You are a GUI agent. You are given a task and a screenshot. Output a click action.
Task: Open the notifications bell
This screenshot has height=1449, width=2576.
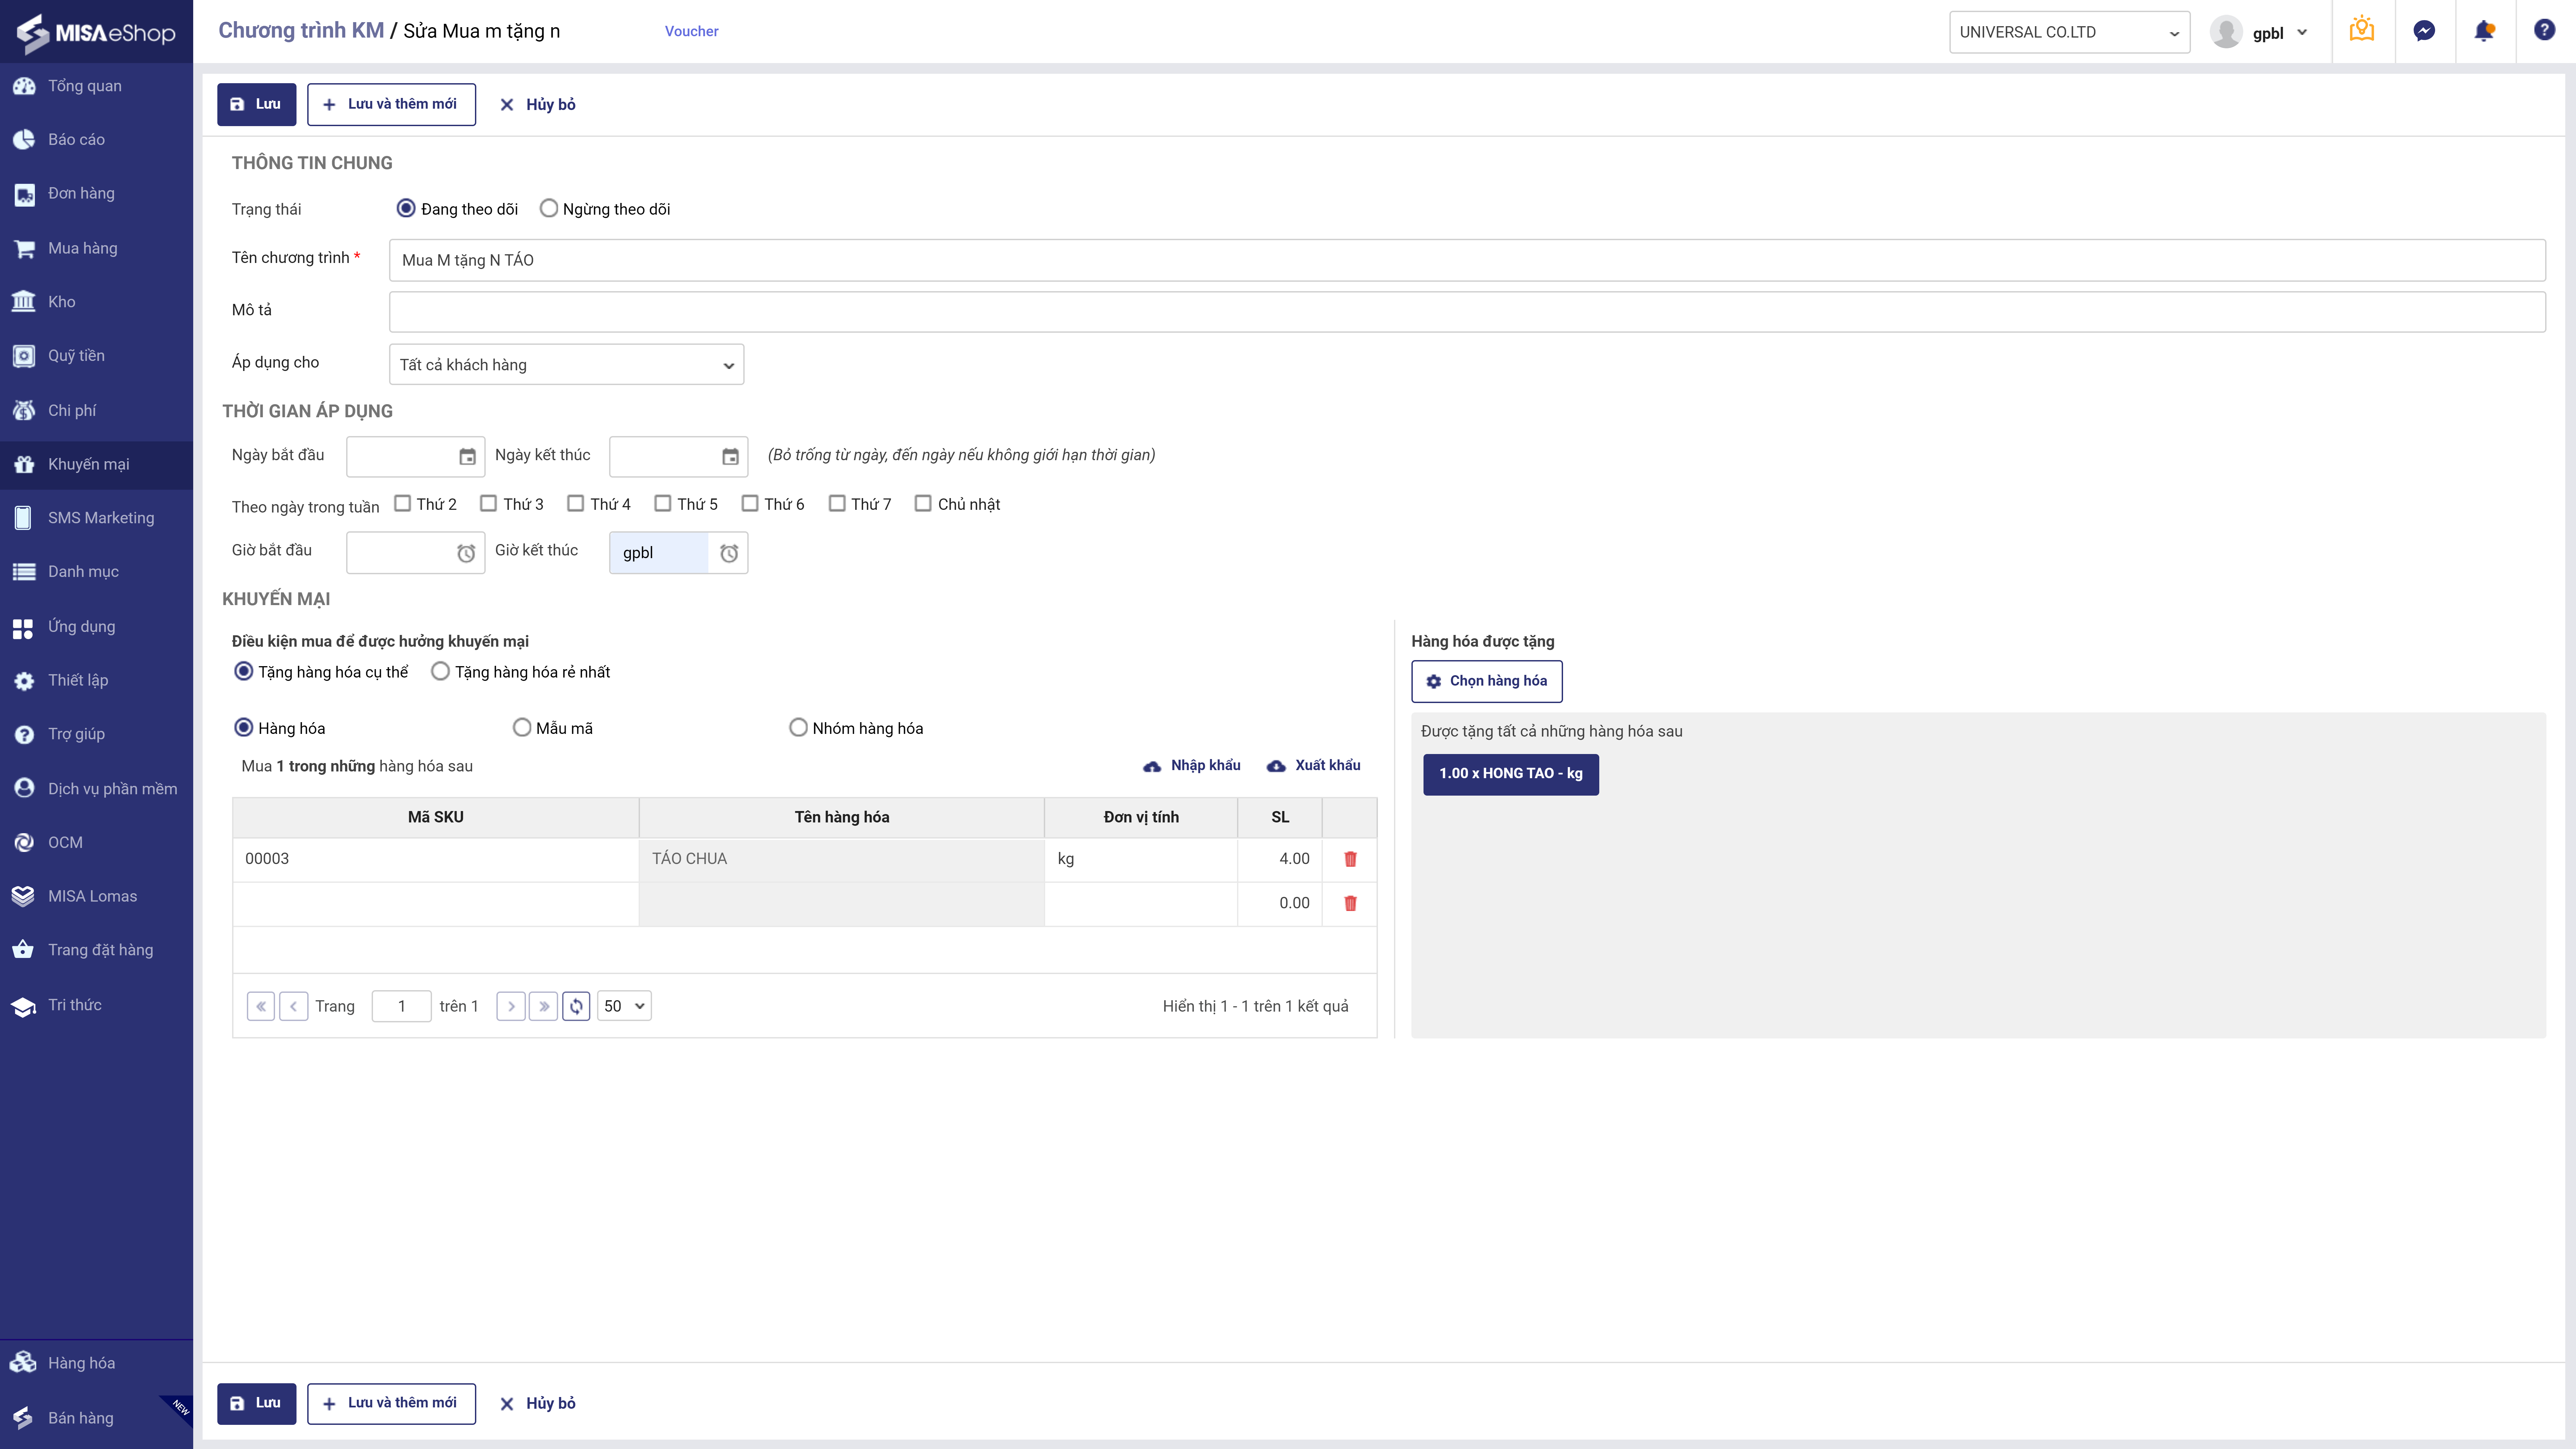pyautogui.click(x=2484, y=31)
